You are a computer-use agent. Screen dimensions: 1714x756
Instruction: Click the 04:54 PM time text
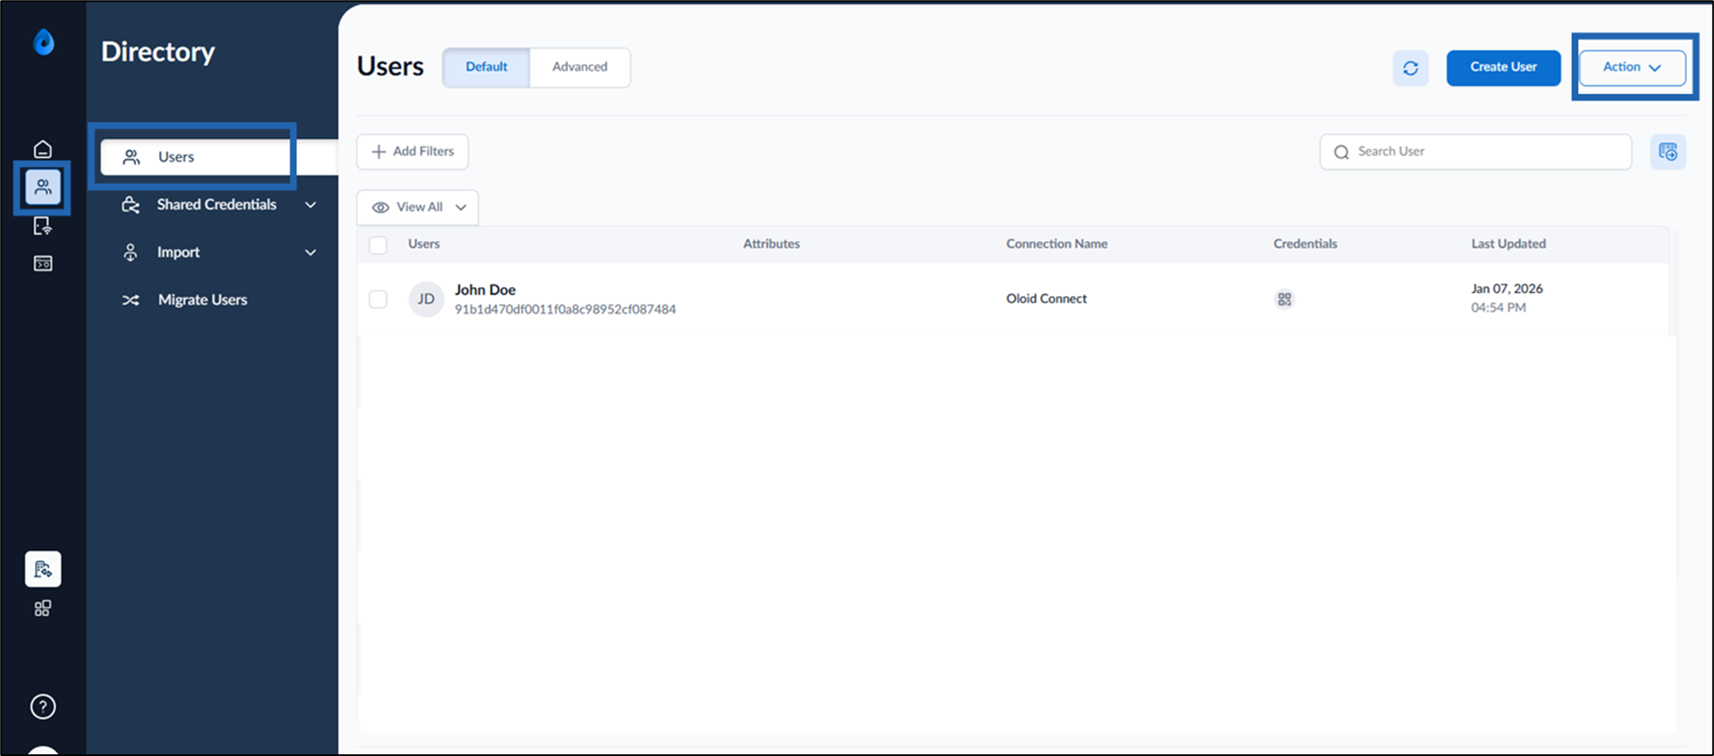[x=1498, y=308]
